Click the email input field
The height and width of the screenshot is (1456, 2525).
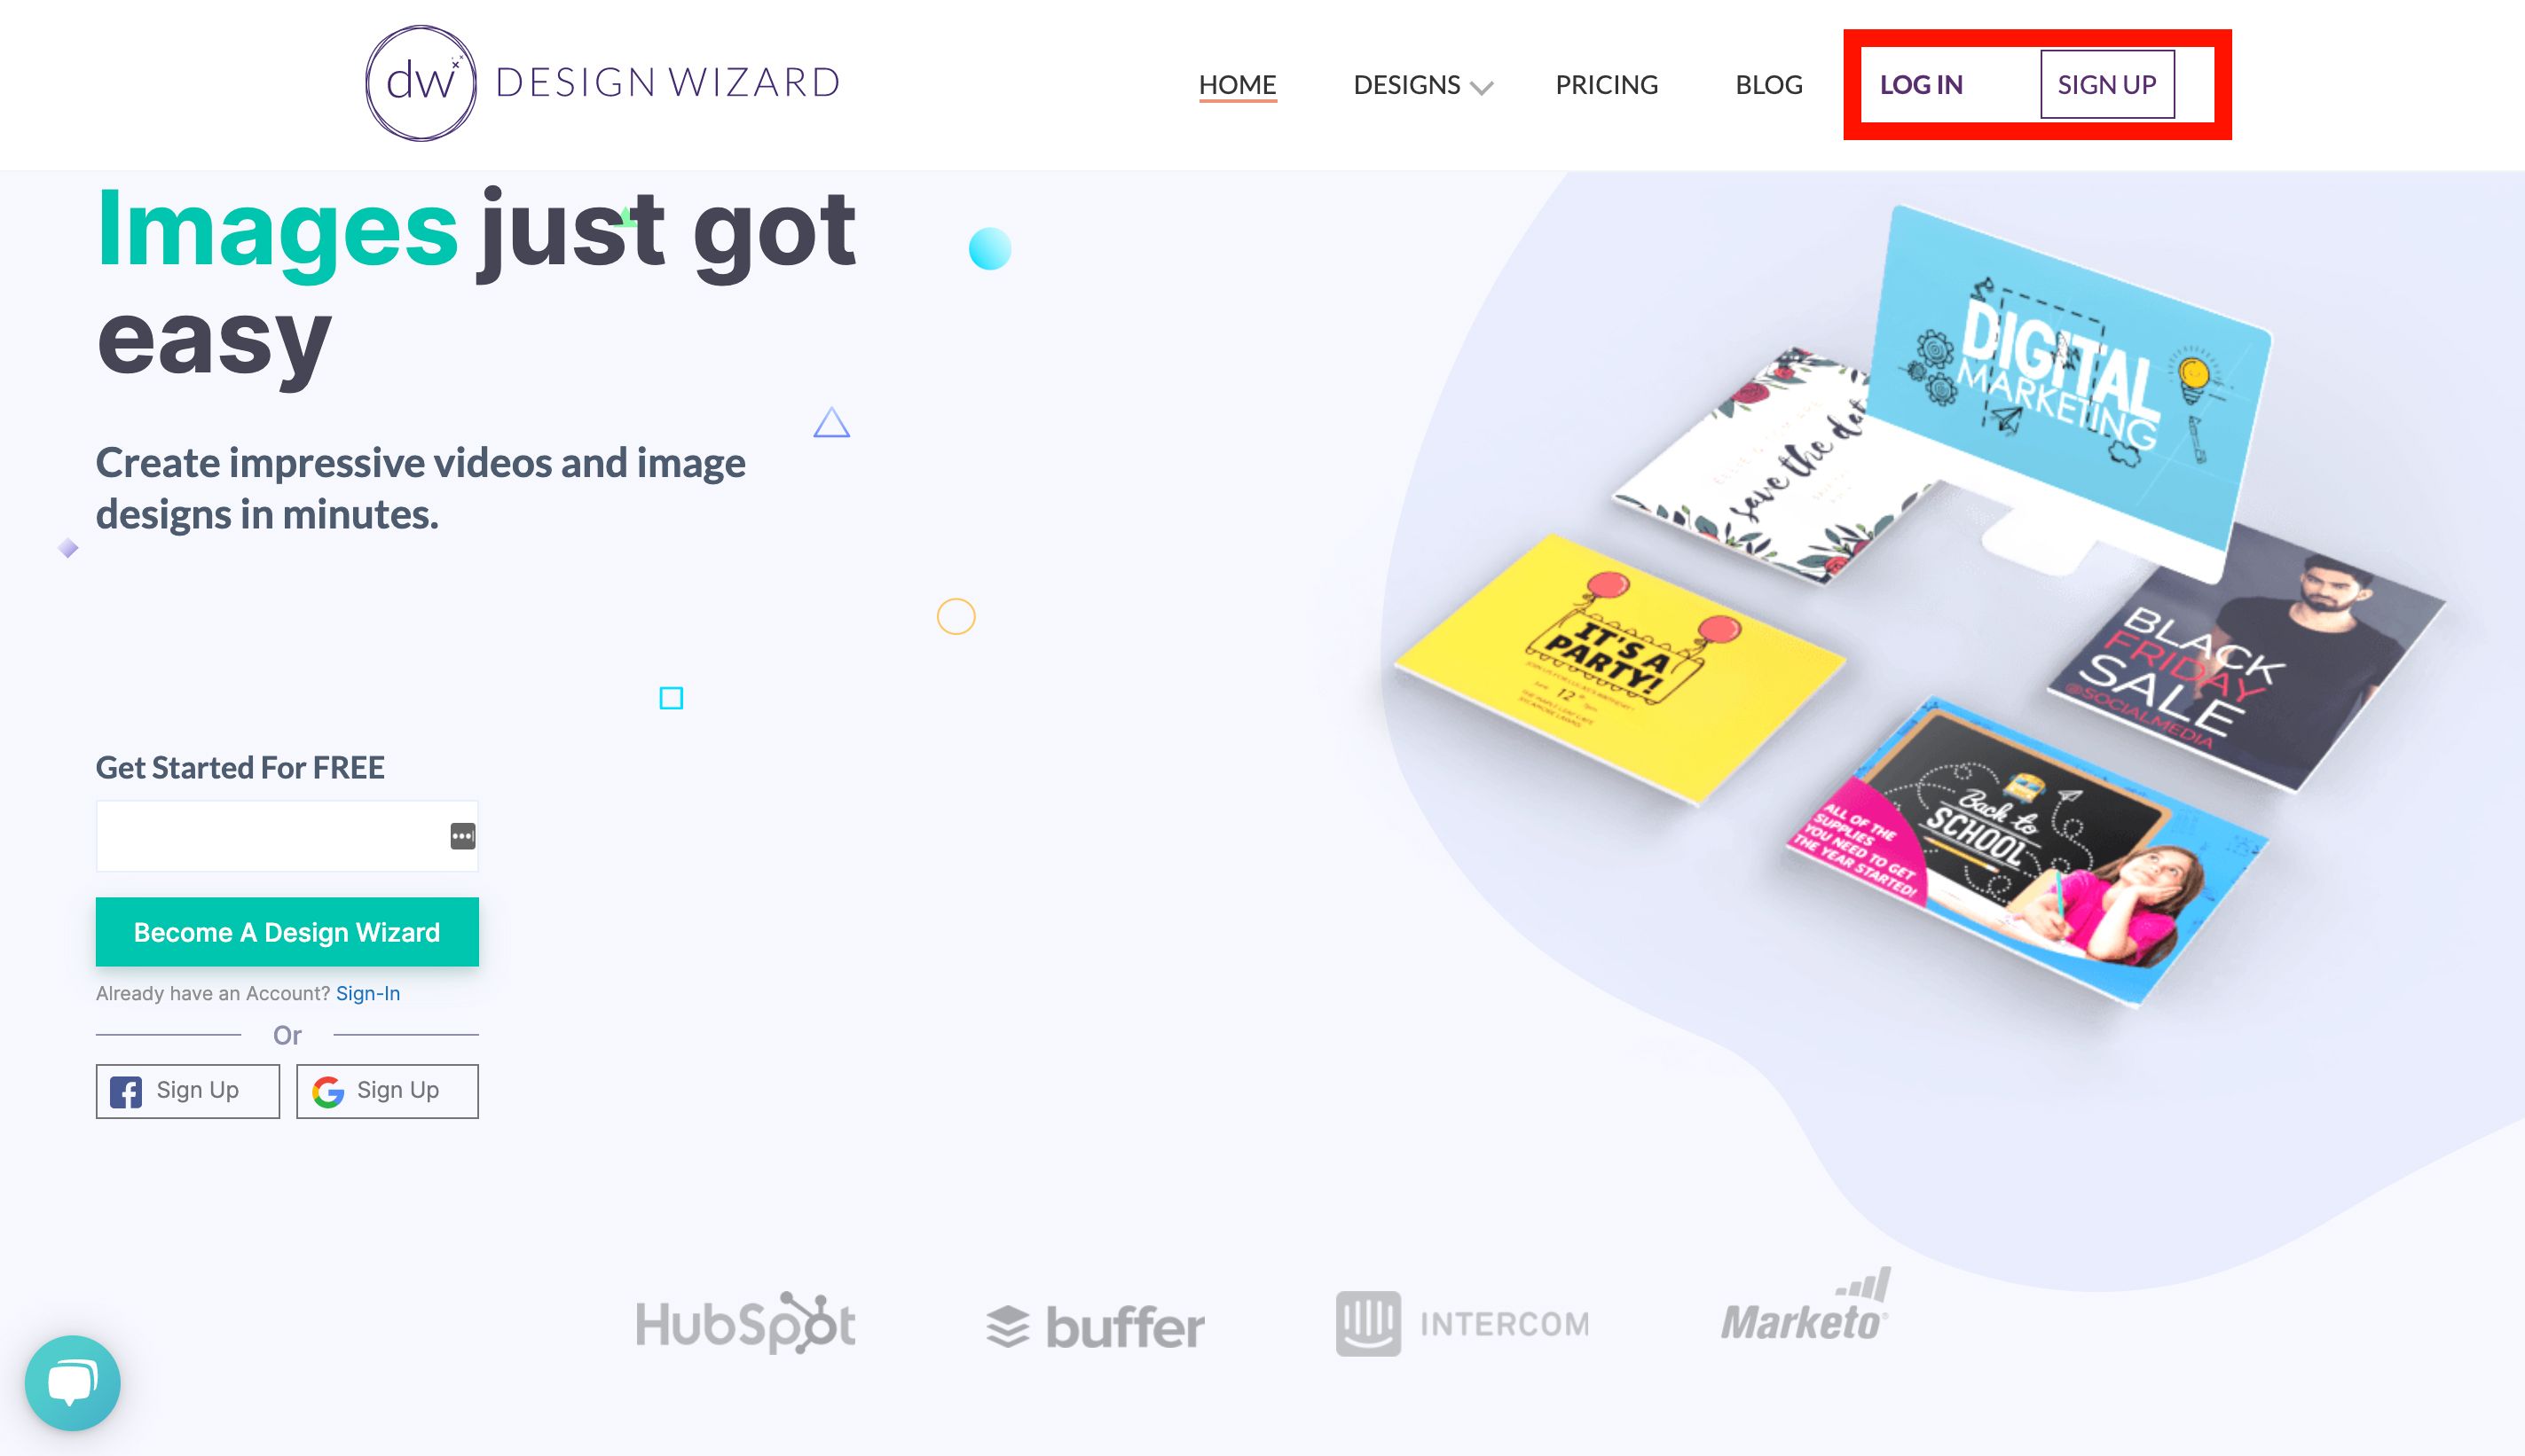click(287, 837)
